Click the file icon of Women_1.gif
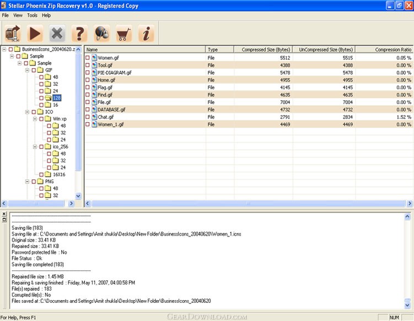 tap(94, 124)
